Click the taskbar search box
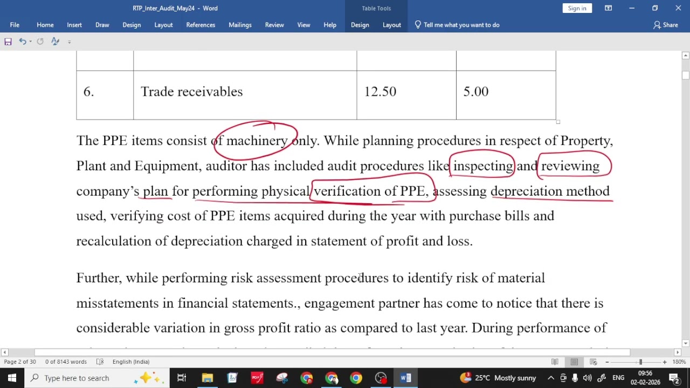The width and height of the screenshot is (690, 388). [x=98, y=378]
